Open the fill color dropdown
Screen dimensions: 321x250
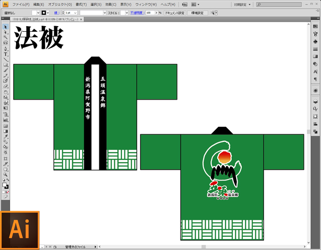[x=38, y=13]
